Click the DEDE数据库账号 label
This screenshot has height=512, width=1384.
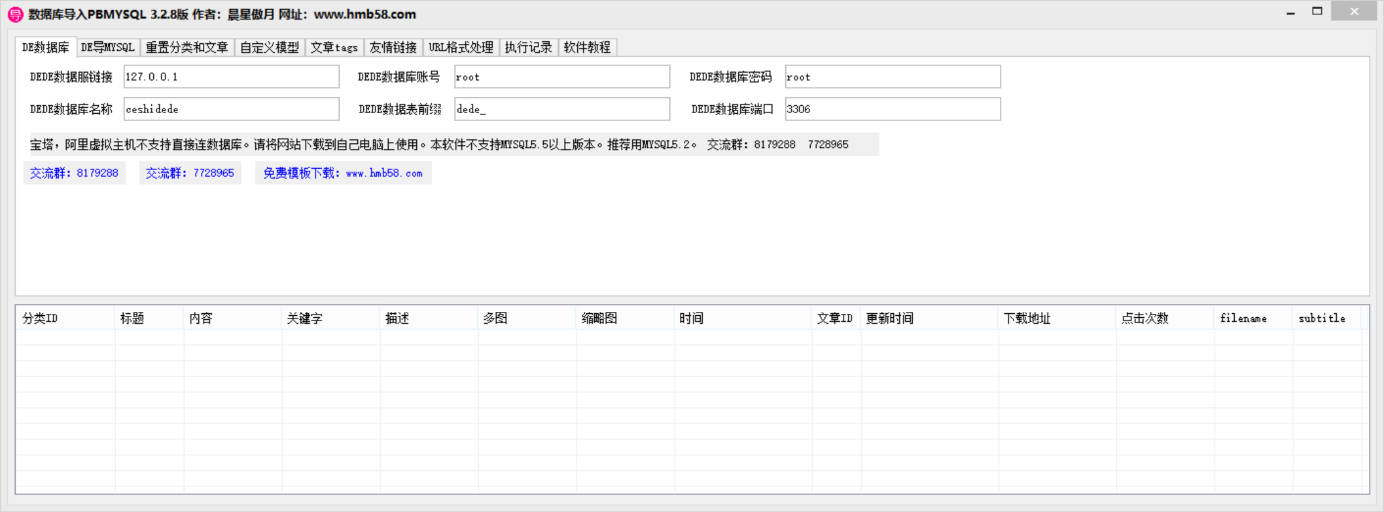click(399, 77)
